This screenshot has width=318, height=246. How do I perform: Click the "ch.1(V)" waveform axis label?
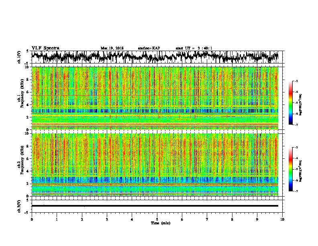pyautogui.click(x=19, y=57)
